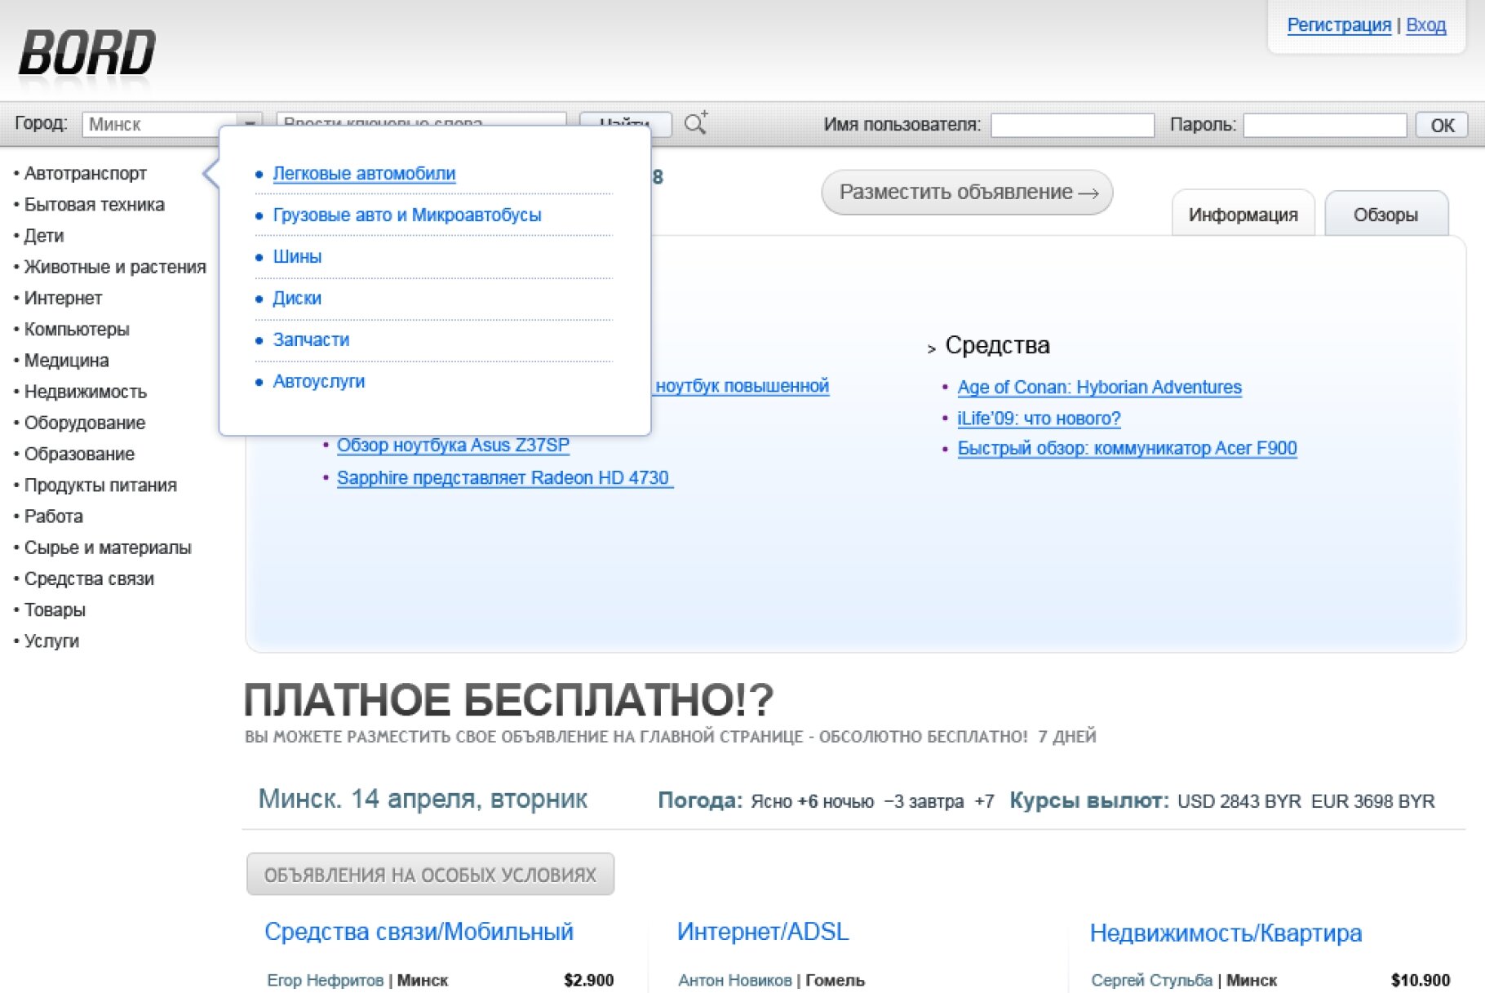The width and height of the screenshot is (1485, 993).
Task: Open the Дети category
Action: [x=44, y=236]
